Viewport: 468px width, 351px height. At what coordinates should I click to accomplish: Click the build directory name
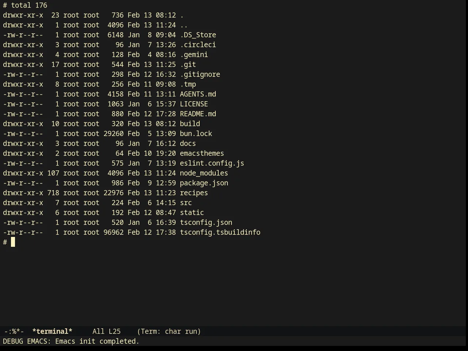[190, 124]
